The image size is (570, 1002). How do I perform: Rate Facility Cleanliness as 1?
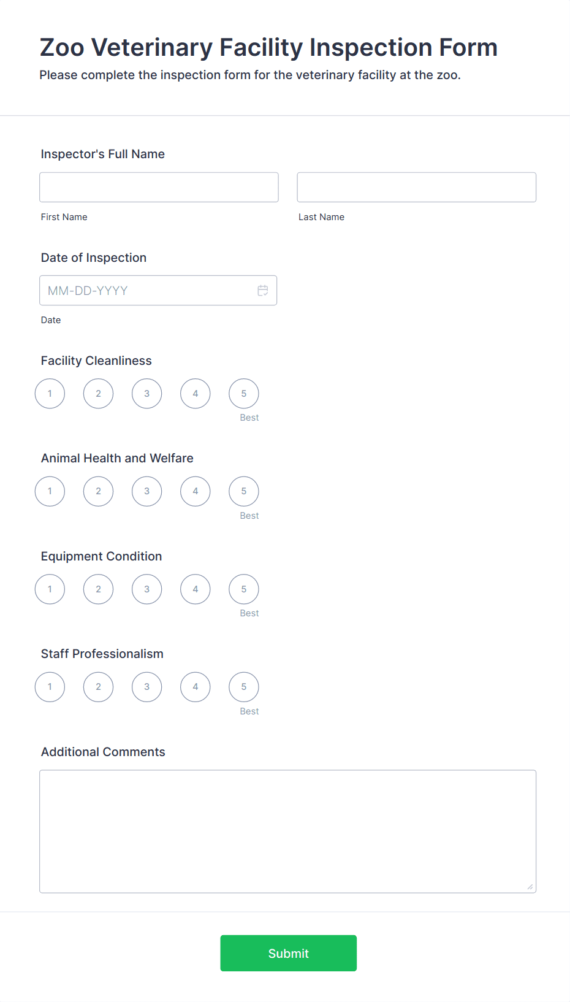50,394
